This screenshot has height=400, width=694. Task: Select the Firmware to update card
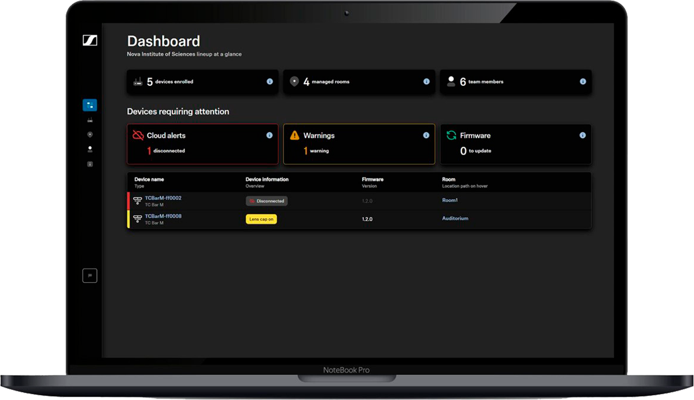pos(515,144)
